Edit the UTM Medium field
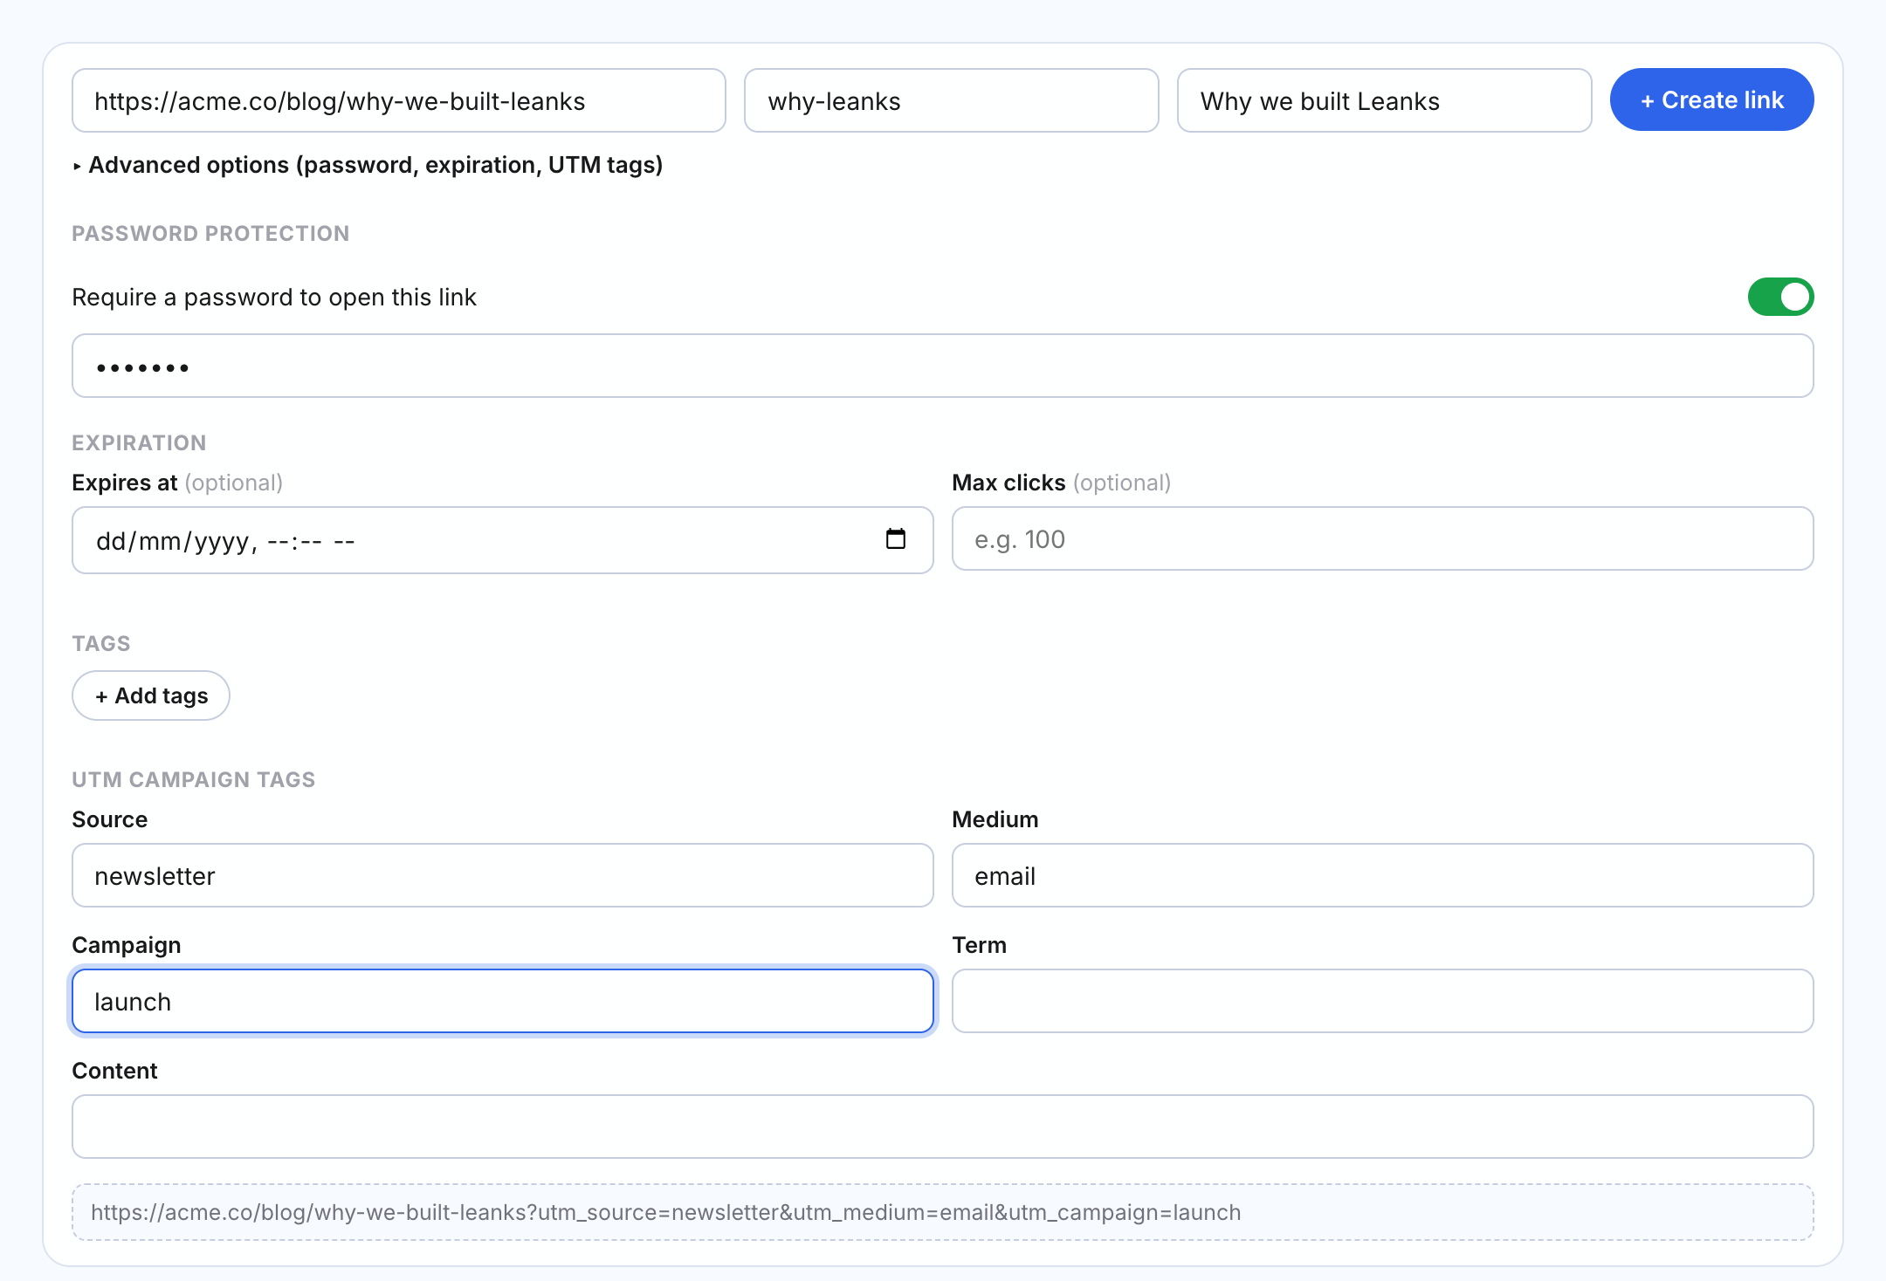The image size is (1886, 1281). pyautogui.click(x=1383, y=876)
